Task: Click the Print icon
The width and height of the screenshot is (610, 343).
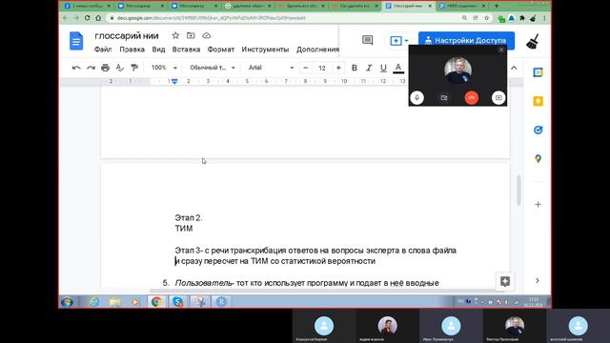Action: click(105, 68)
